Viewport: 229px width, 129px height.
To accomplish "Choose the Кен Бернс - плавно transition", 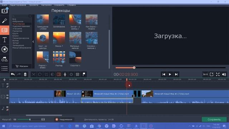I will (92, 19).
